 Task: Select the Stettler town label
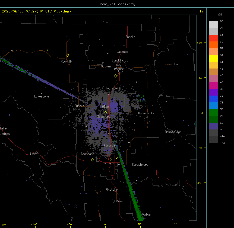(x=172, y=64)
